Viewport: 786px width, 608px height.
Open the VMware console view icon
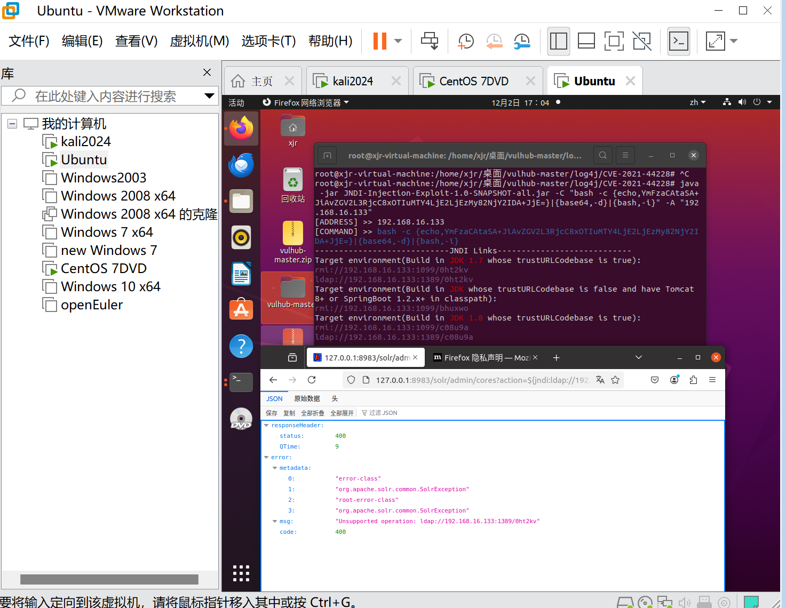(x=679, y=41)
